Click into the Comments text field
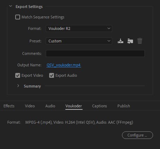 (x=95, y=53)
